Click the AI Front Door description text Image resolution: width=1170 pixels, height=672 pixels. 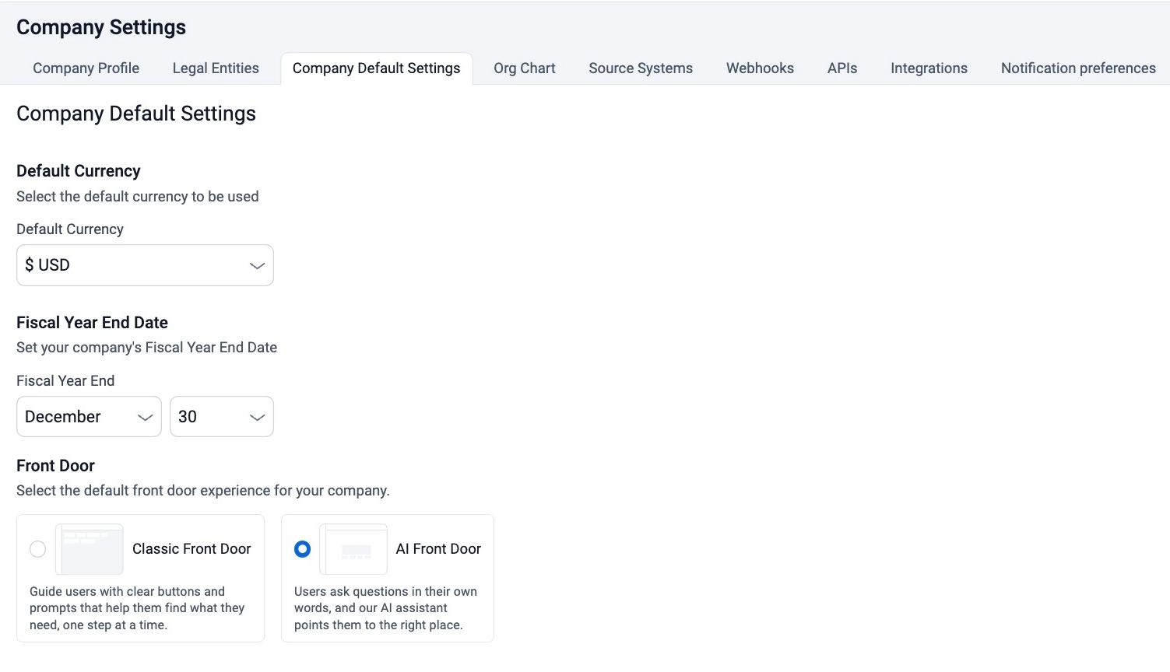tap(385, 608)
